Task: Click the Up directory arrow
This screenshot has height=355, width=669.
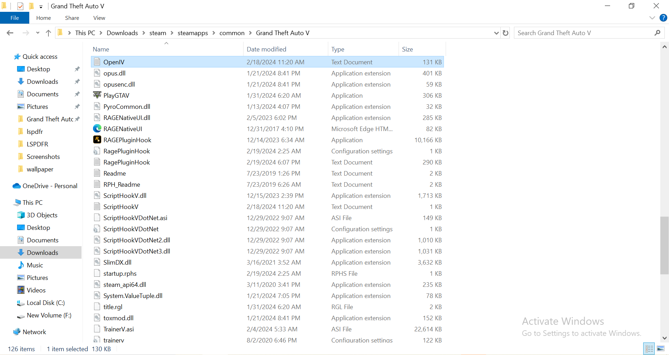Action: (48, 33)
